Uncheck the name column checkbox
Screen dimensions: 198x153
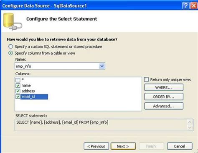18,85
